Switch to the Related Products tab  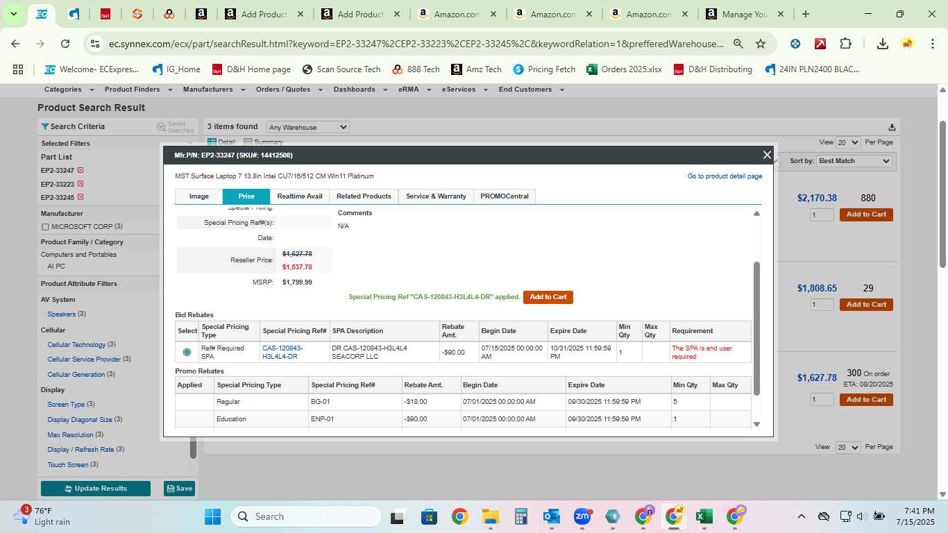point(364,196)
